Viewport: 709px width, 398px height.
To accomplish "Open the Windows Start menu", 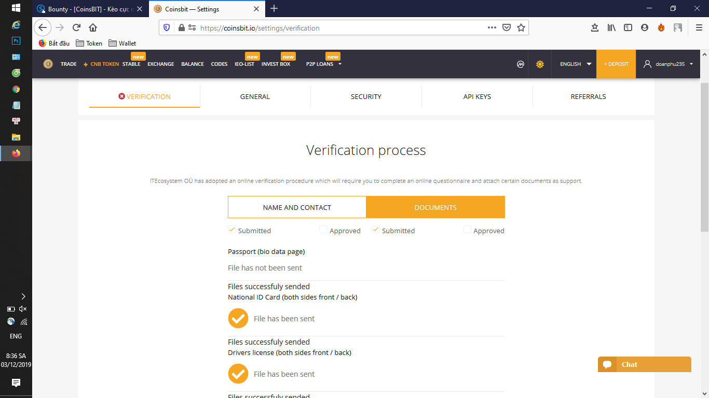I will (x=16, y=8).
